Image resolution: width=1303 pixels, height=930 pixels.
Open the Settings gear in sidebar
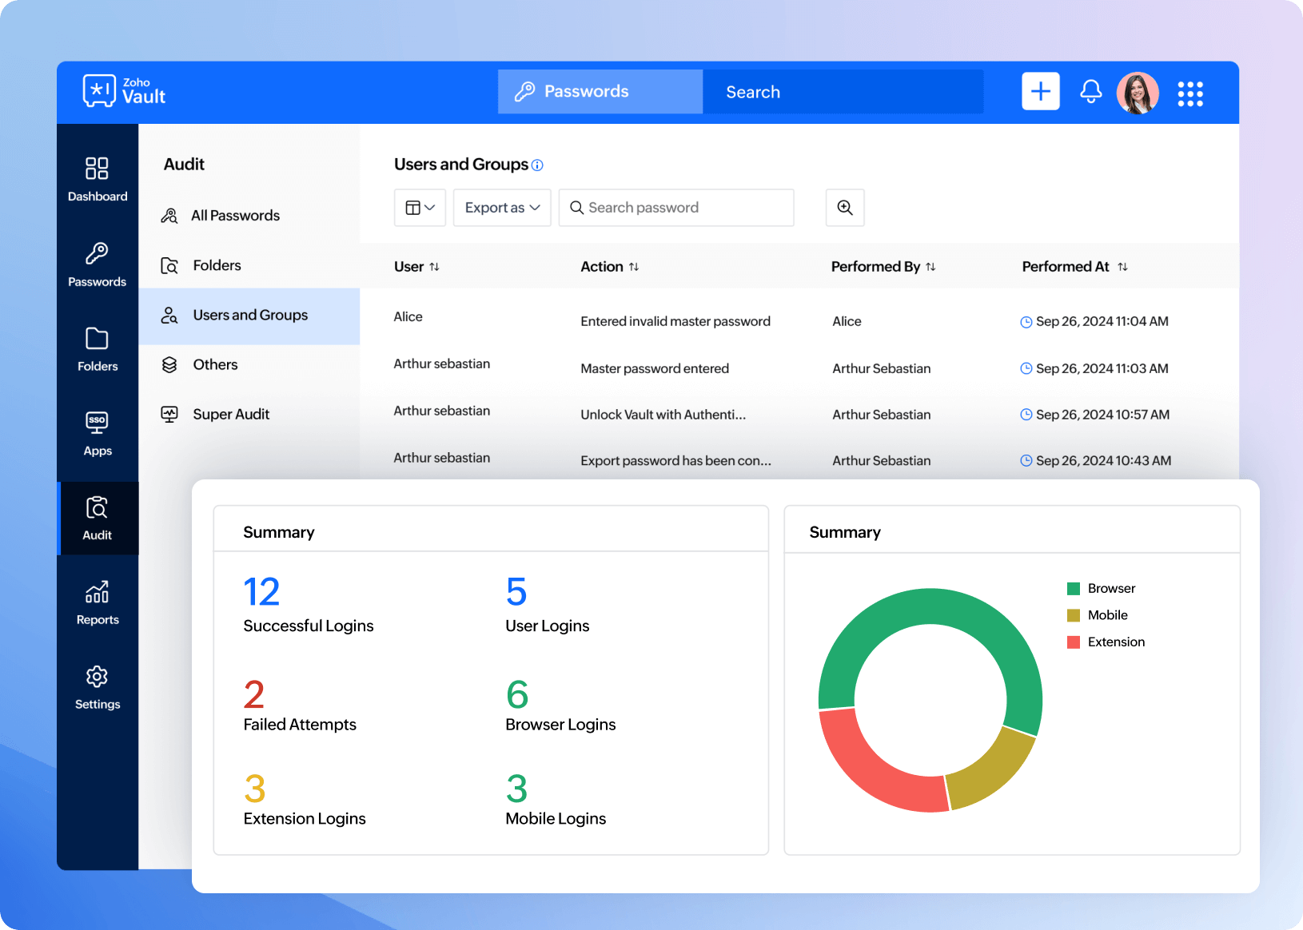point(97,687)
